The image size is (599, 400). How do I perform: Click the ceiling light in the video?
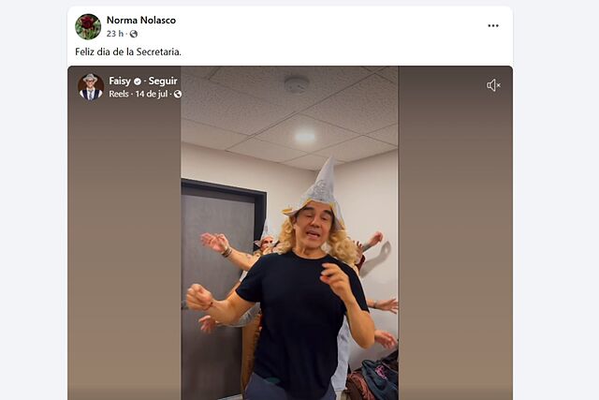[304, 137]
